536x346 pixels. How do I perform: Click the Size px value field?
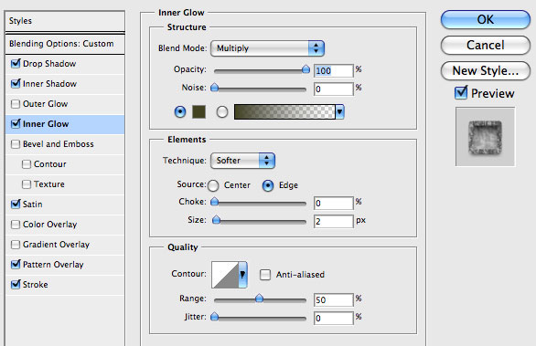click(x=333, y=222)
